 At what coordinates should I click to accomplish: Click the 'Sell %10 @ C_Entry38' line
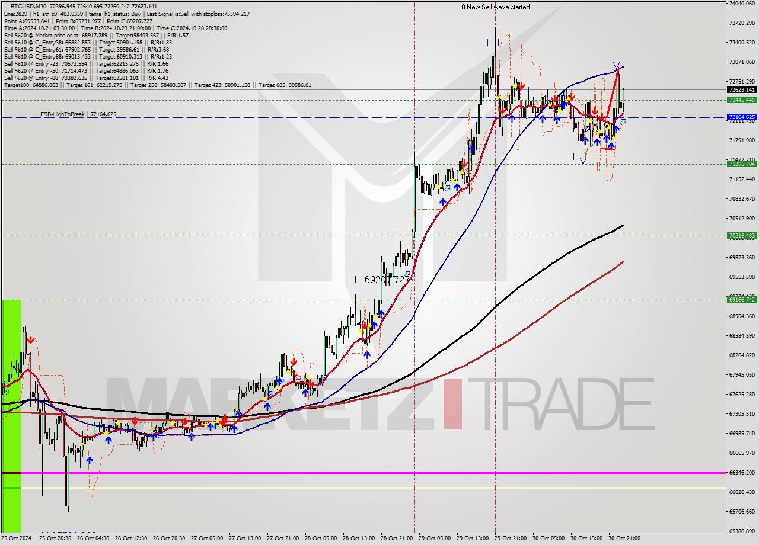pyautogui.click(x=88, y=43)
